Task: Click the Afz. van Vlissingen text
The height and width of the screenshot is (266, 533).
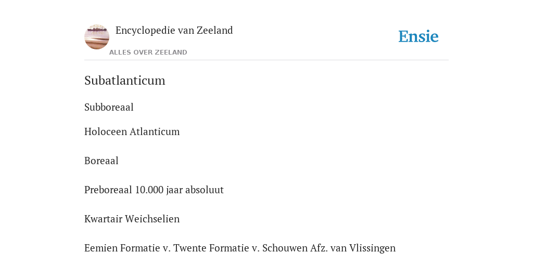Action: pos(353,248)
